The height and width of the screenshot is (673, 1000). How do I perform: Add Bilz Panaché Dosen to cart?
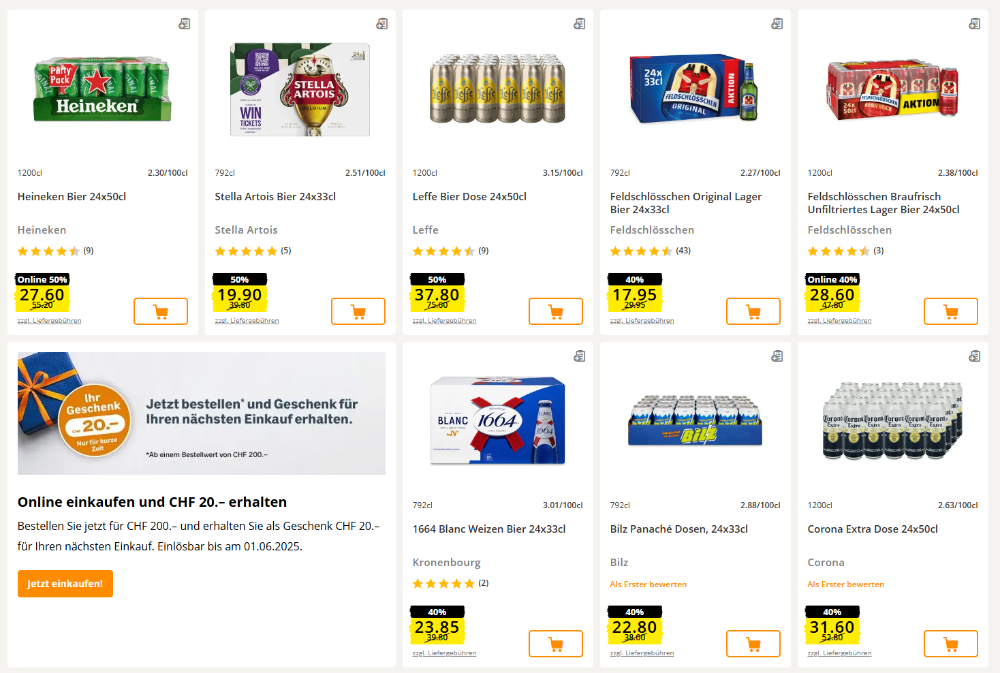(753, 644)
